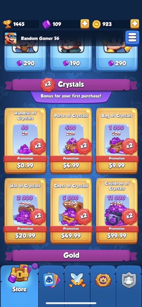Open the hamburger menu button

132,38
